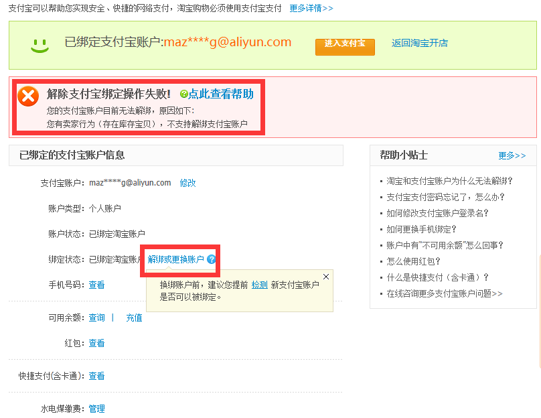
Task: Click 查看 next to 红包
Action: pos(96,343)
